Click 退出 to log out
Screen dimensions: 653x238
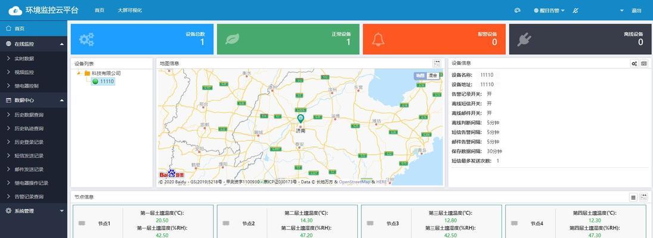[636, 11]
